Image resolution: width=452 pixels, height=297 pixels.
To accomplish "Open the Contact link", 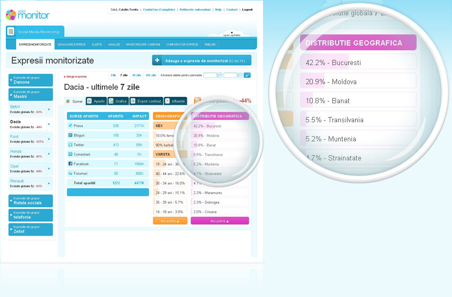I will [x=232, y=10].
